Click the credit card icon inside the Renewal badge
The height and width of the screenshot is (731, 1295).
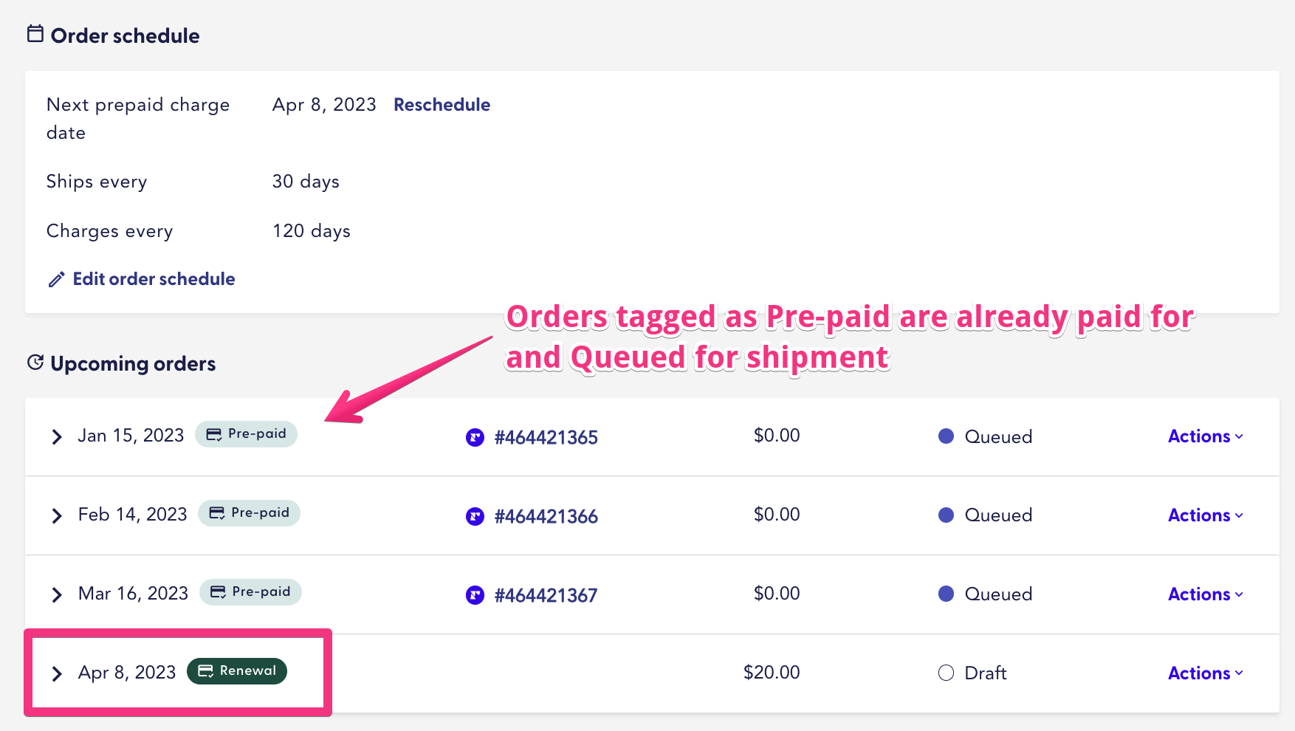[205, 671]
